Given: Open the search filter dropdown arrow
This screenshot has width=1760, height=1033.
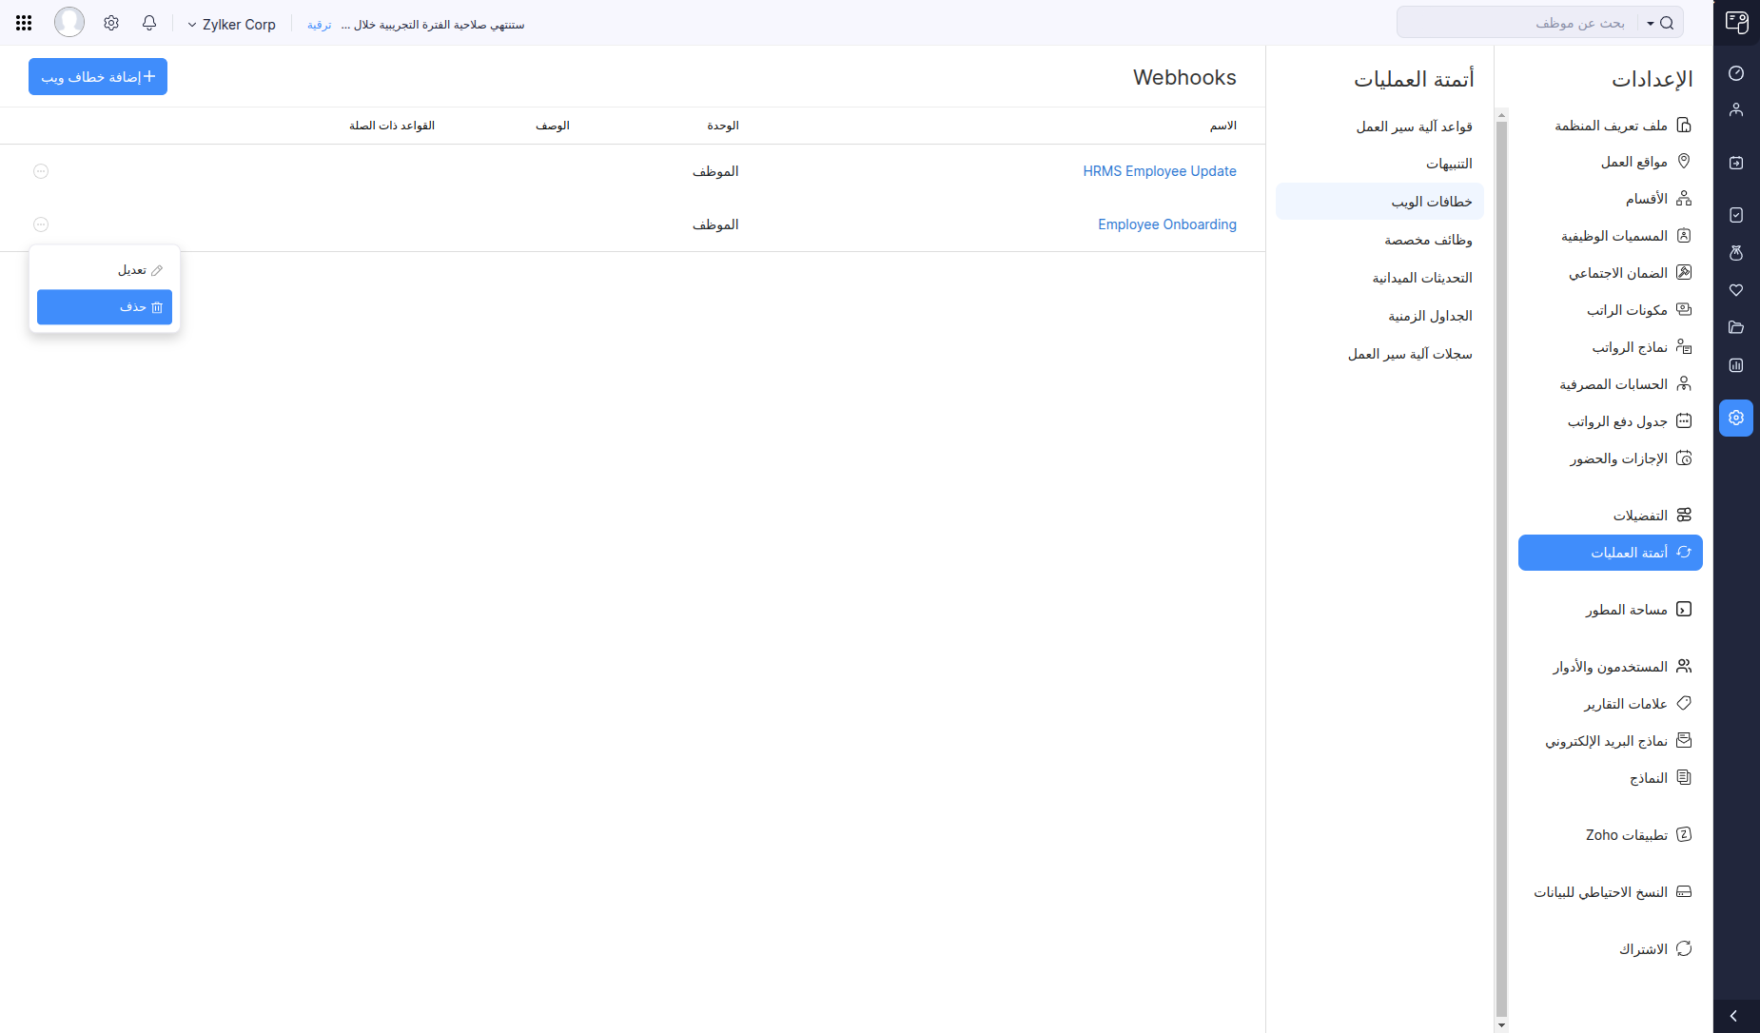Looking at the screenshot, I should pos(1651,24).
